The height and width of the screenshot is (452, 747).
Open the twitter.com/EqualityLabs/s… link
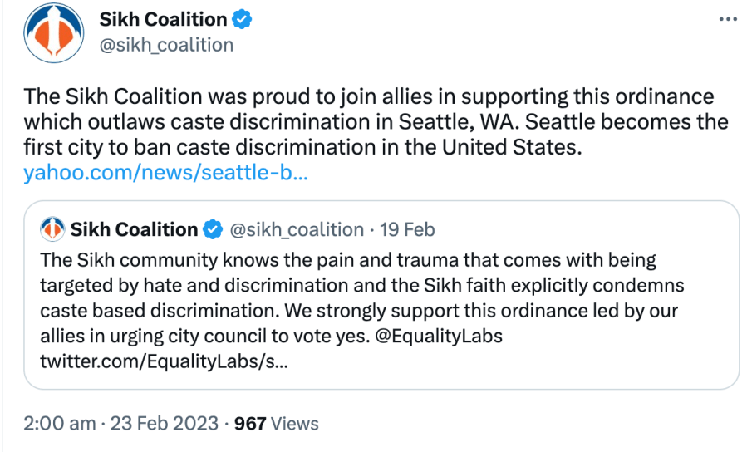pyautogui.click(x=165, y=363)
